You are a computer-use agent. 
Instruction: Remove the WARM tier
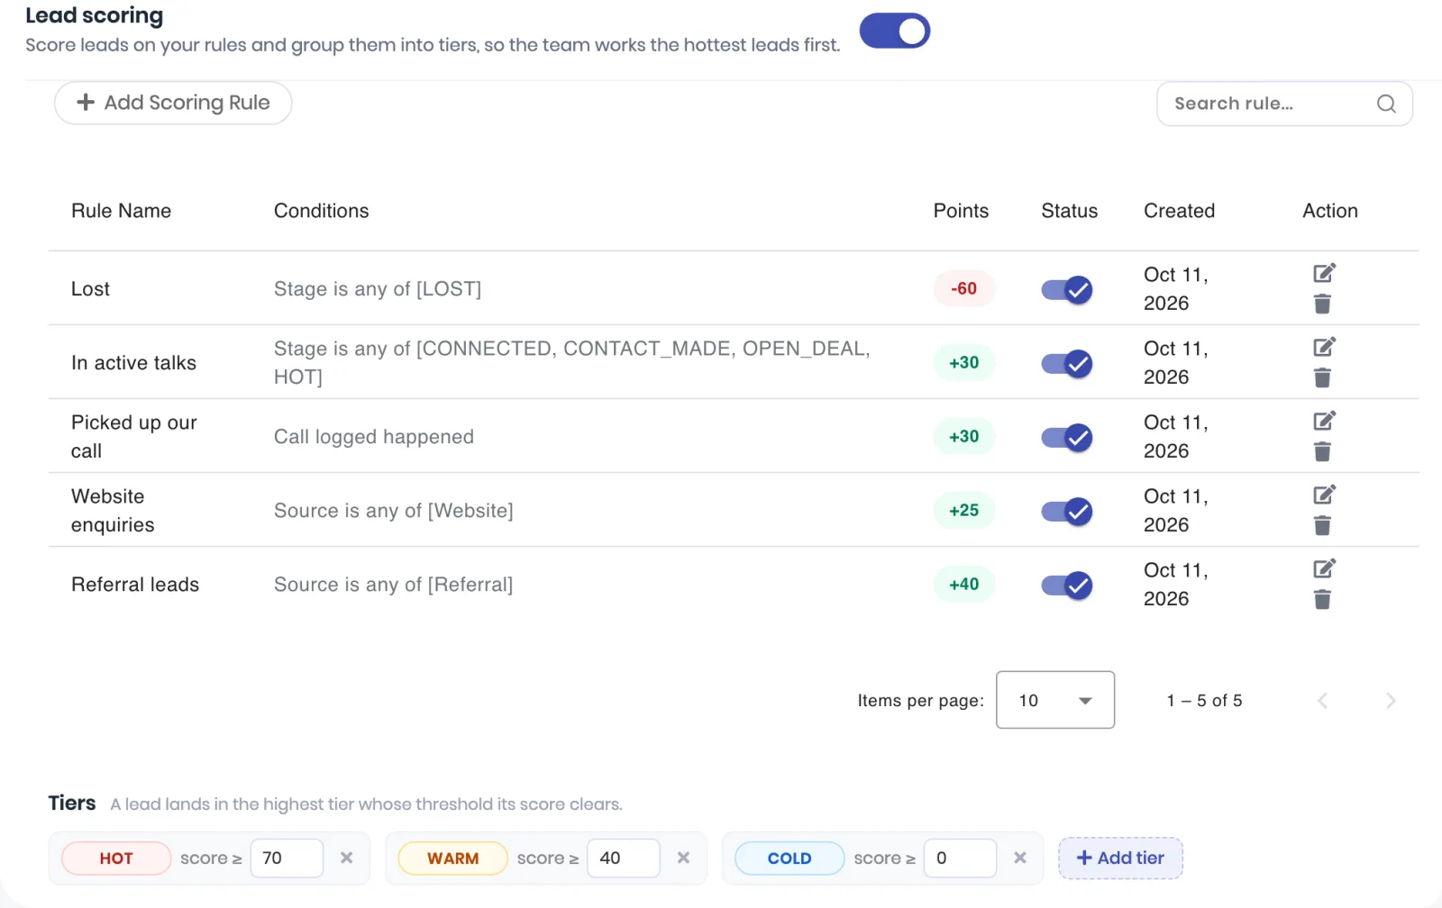pyautogui.click(x=683, y=858)
